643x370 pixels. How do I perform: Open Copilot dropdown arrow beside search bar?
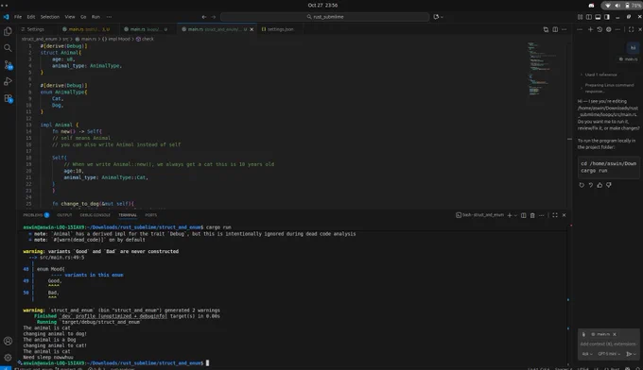pyautogui.click(x=442, y=17)
